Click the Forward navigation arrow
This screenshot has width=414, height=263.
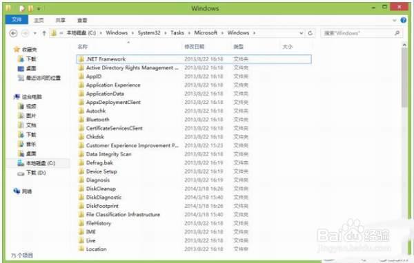pyautogui.click(x=25, y=33)
